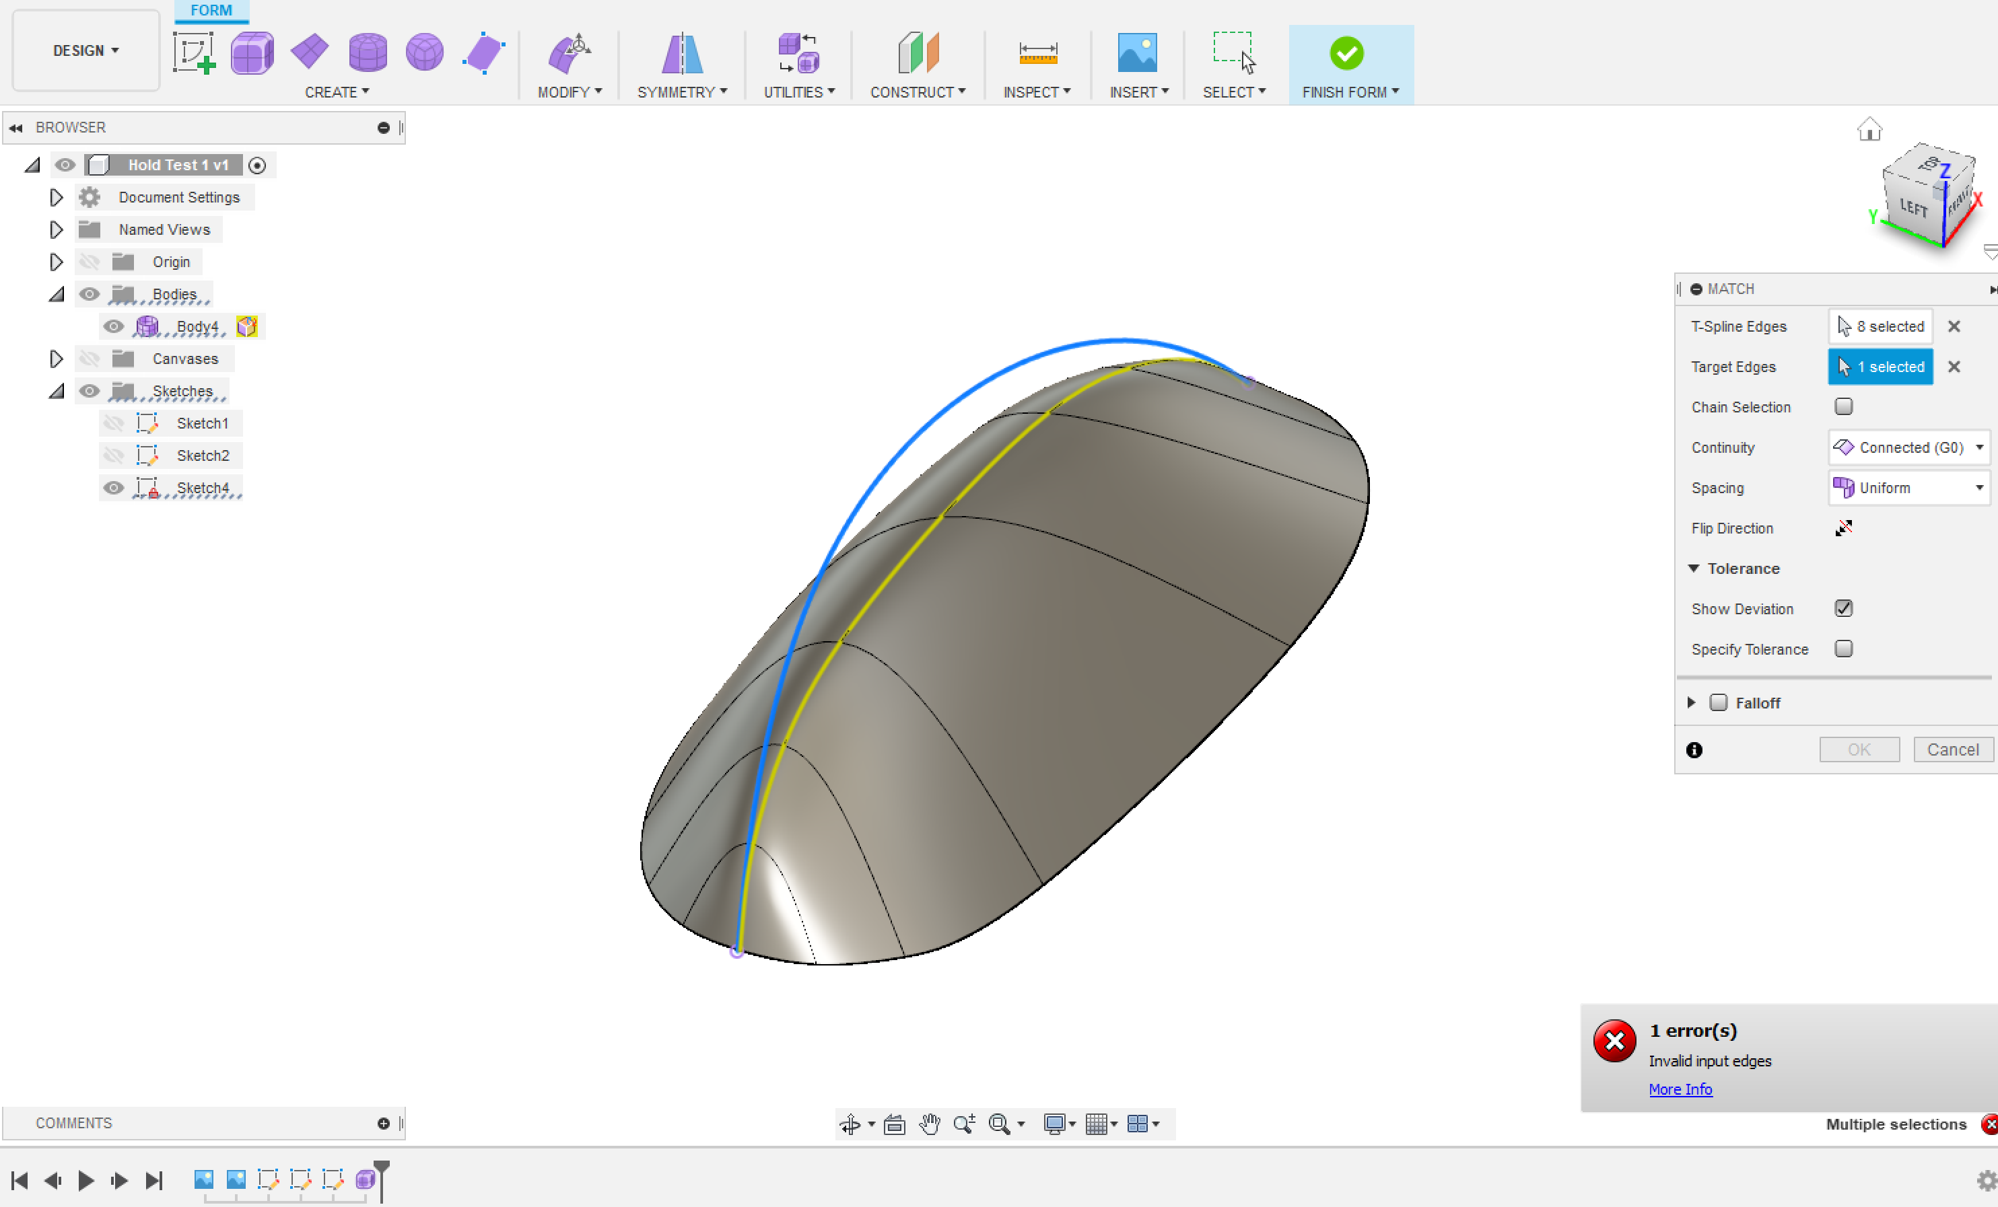
Task: Select the Pan hand tool
Action: (929, 1124)
